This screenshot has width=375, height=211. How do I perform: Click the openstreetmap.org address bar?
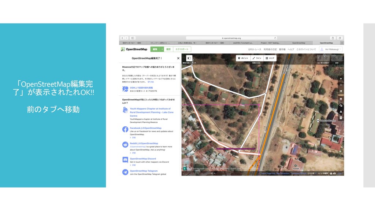231,38
